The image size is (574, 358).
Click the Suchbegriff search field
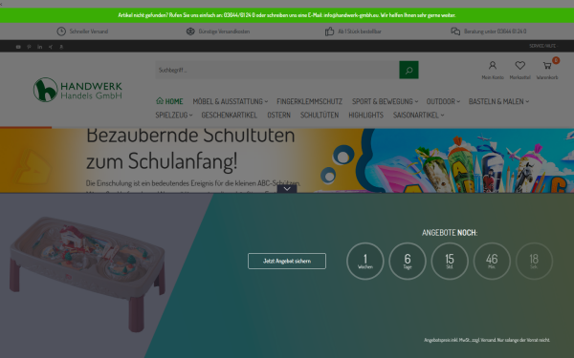click(x=277, y=70)
